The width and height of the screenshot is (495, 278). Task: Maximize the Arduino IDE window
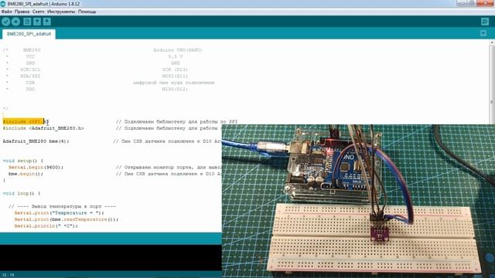tap(471, 3)
